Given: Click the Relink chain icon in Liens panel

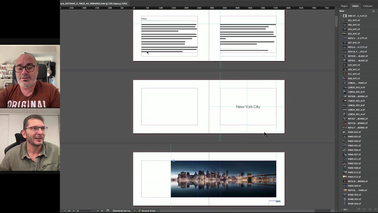Looking at the screenshot, I should coord(364,209).
